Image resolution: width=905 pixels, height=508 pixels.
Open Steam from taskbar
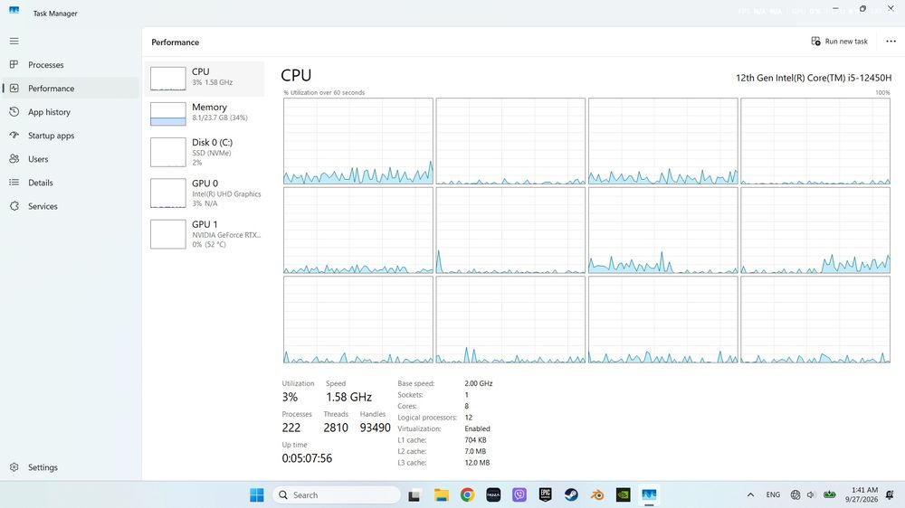571,494
